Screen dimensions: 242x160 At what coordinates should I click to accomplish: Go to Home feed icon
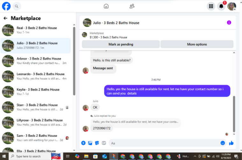[106, 6]
